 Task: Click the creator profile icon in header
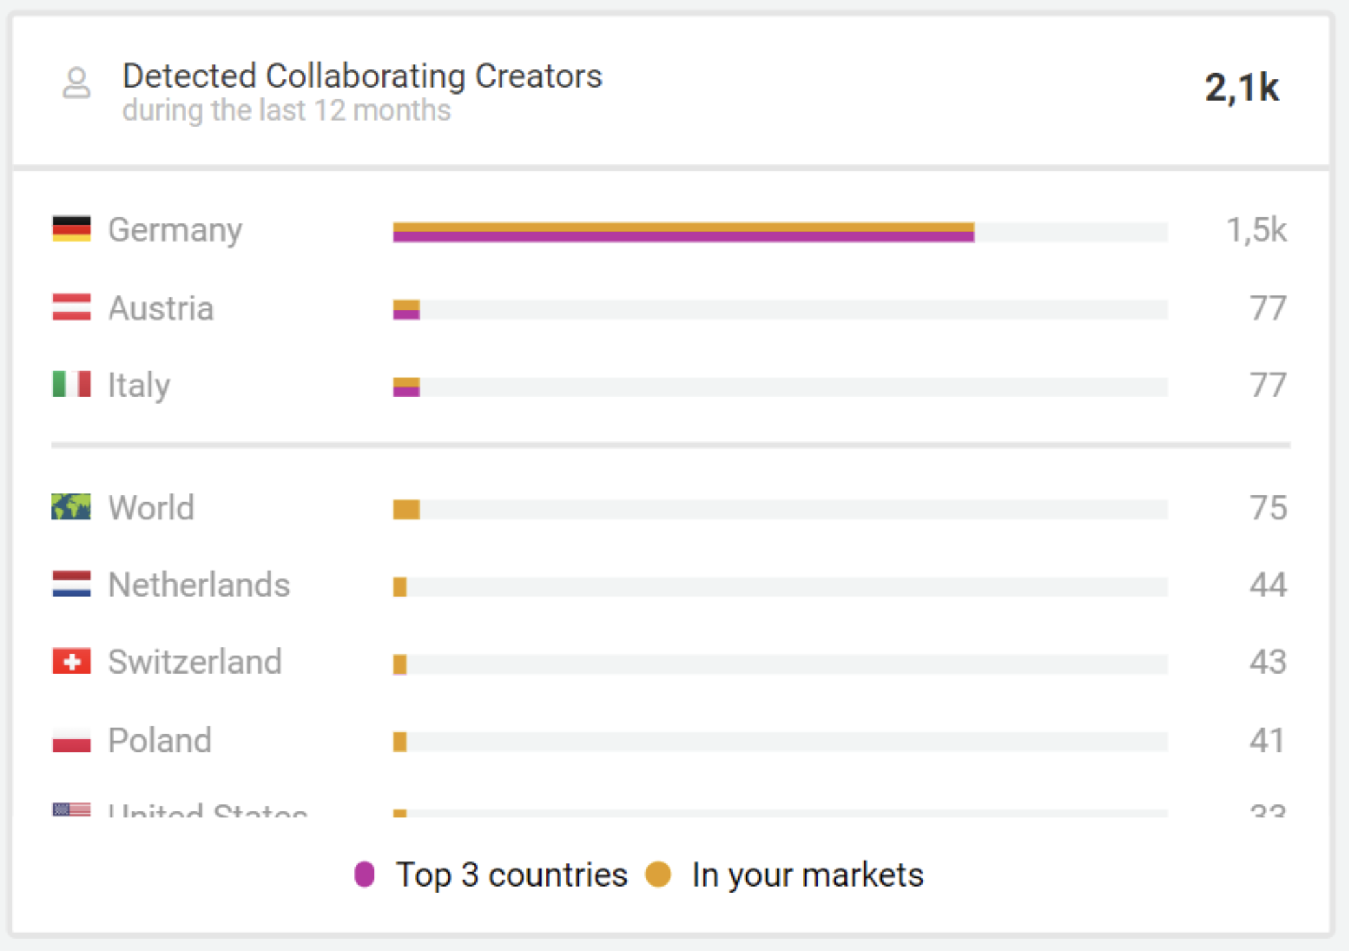point(76,83)
